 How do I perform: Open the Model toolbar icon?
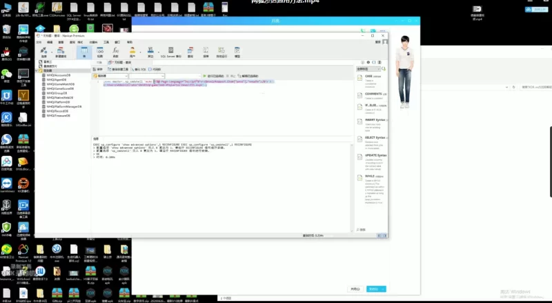[237, 52]
